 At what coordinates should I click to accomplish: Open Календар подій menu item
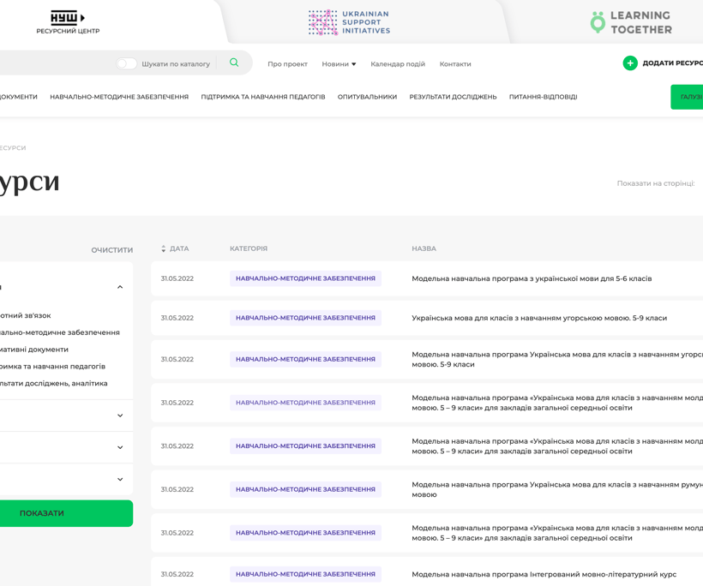point(398,64)
